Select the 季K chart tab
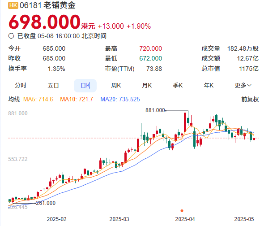Screen dimensions: 260x226 pos(178,85)
